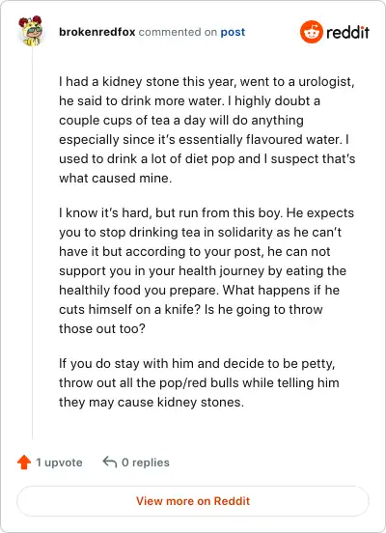Follow the blue 'post' link

click(233, 32)
